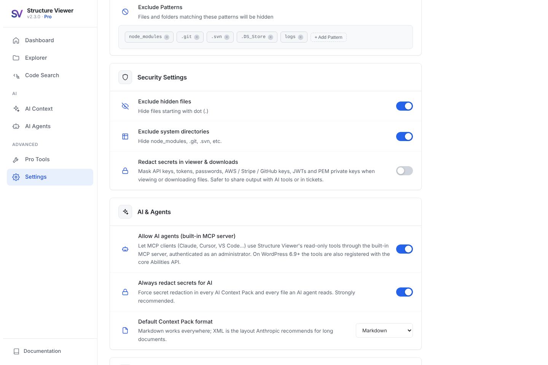
Task: Click the Exclude Patterns ban icon
Action: click(x=125, y=12)
